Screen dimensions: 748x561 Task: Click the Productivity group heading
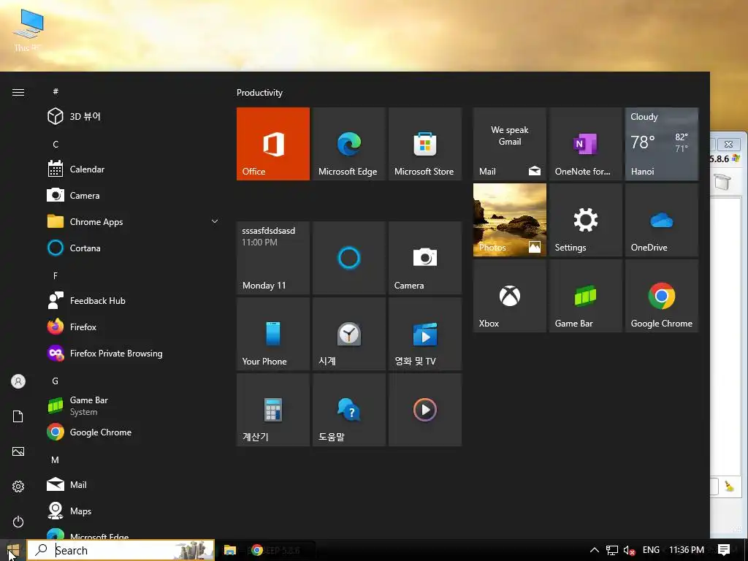tap(259, 93)
